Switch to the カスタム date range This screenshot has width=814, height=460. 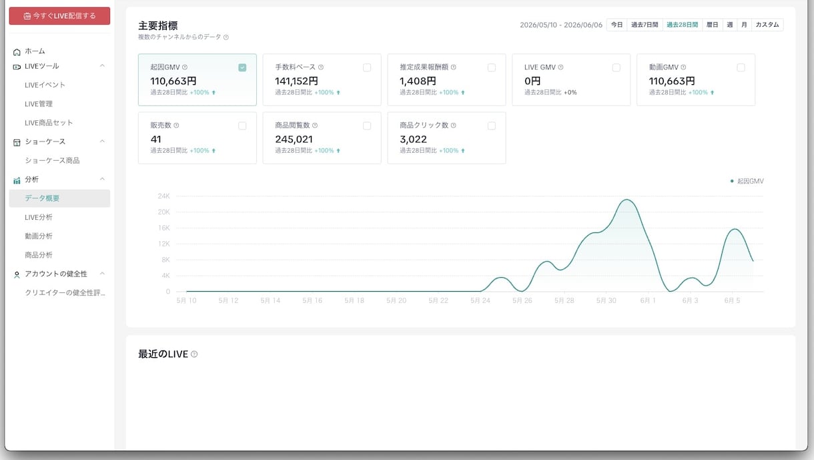coord(767,25)
